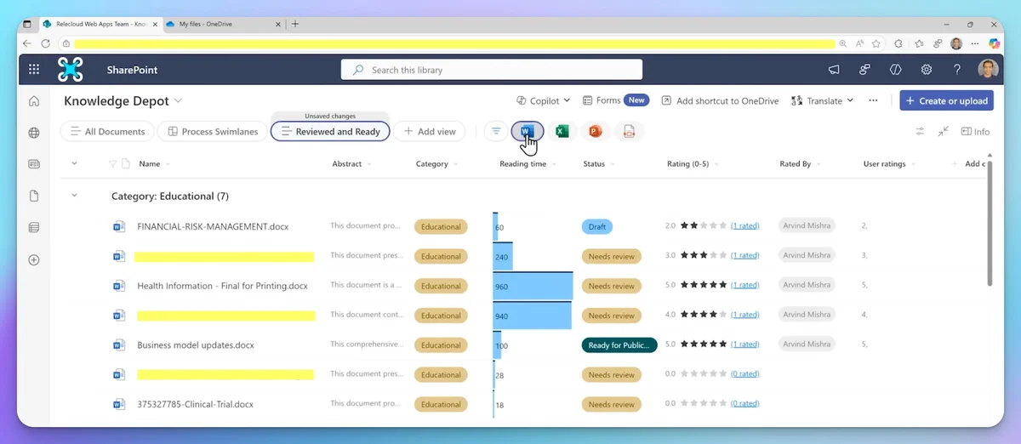The width and height of the screenshot is (1021, 444).
Task: Filter library by Excel file type
Action: [x=562, y=131]
